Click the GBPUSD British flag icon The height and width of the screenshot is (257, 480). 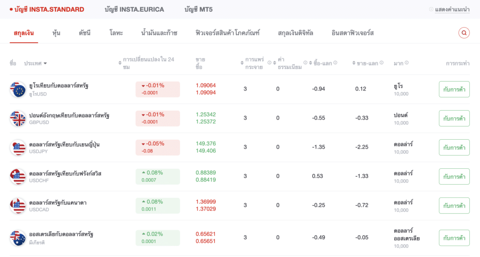(x=18, y=118)
